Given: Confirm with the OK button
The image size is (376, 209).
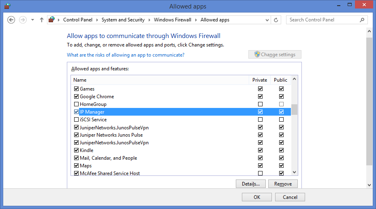Looking at the screenshot, I should click(257, 197).
